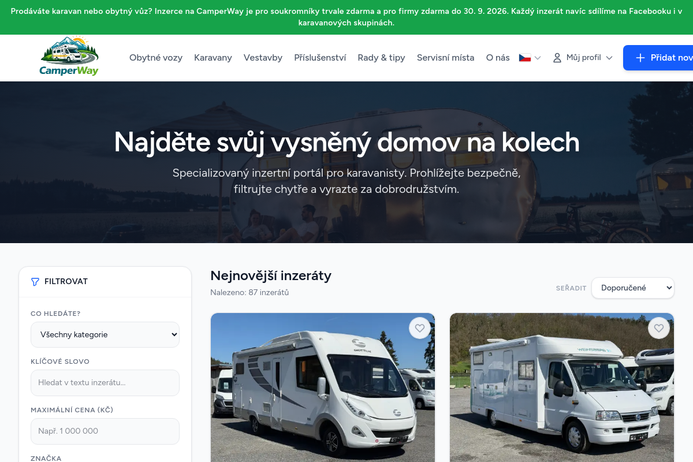The height and width of the screenshot is (462, 693).
Task: Click the 'Nalezeno: 87 inzerátů' text
Action: pyautogui.click(x=249, y=293)
